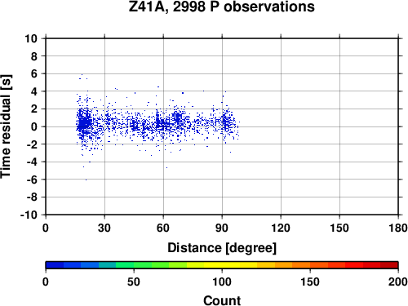
Task: Click the outlier point near -6 s residual
Action: [86, 180]
